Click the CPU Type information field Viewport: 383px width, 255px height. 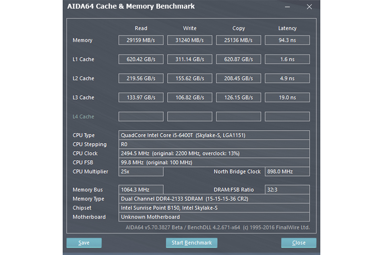(214, 135)
